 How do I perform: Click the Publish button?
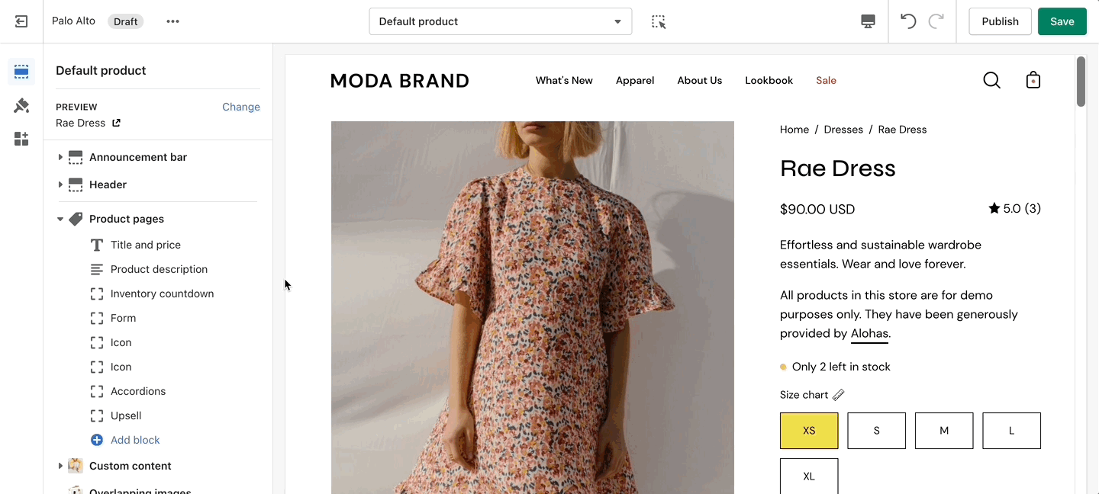tap(1000, 21)
